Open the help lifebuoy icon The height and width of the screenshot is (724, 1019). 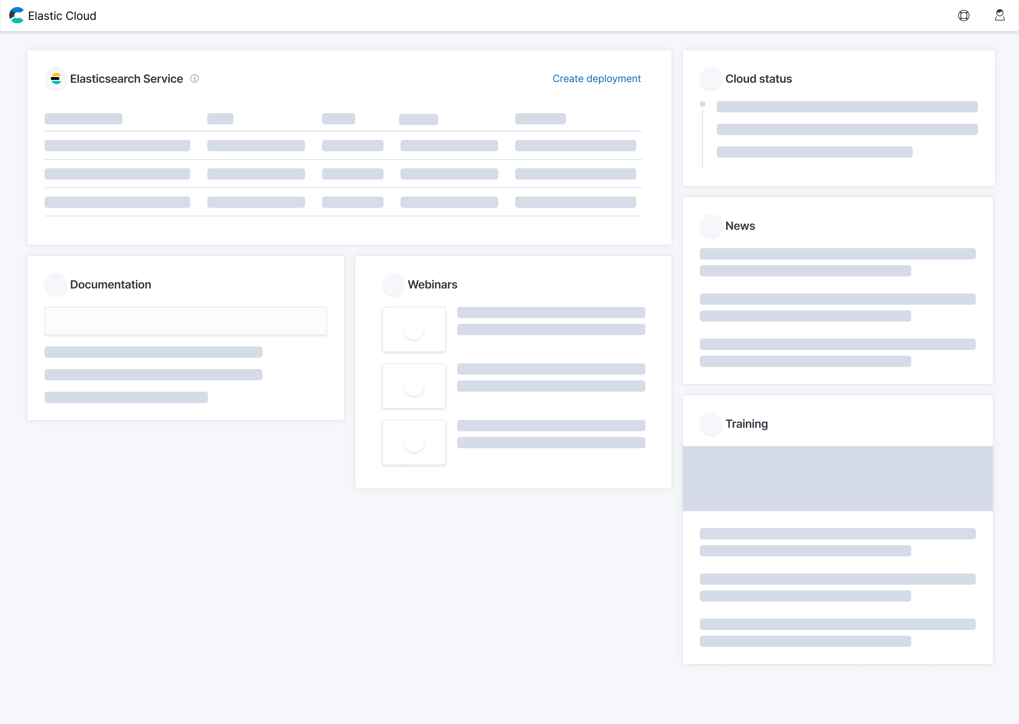964,16
